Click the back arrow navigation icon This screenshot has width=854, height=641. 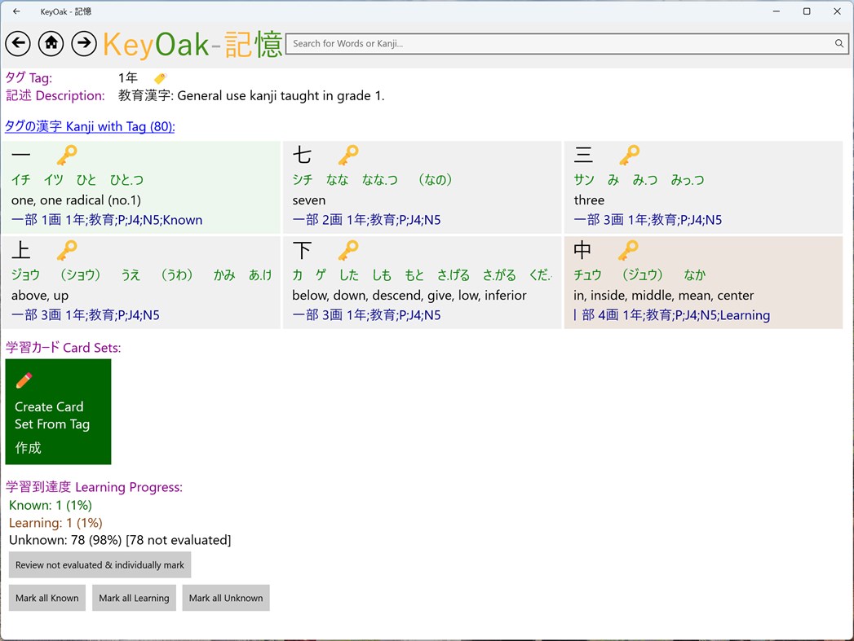[18, 43]
